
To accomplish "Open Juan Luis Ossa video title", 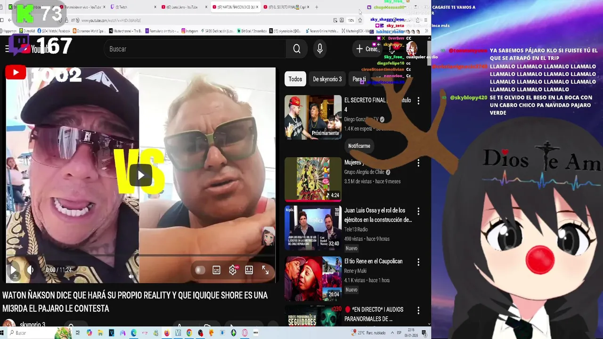I will (x=378, y=215).
